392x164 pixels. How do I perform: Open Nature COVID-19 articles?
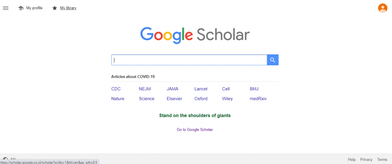tap(118, 99)
